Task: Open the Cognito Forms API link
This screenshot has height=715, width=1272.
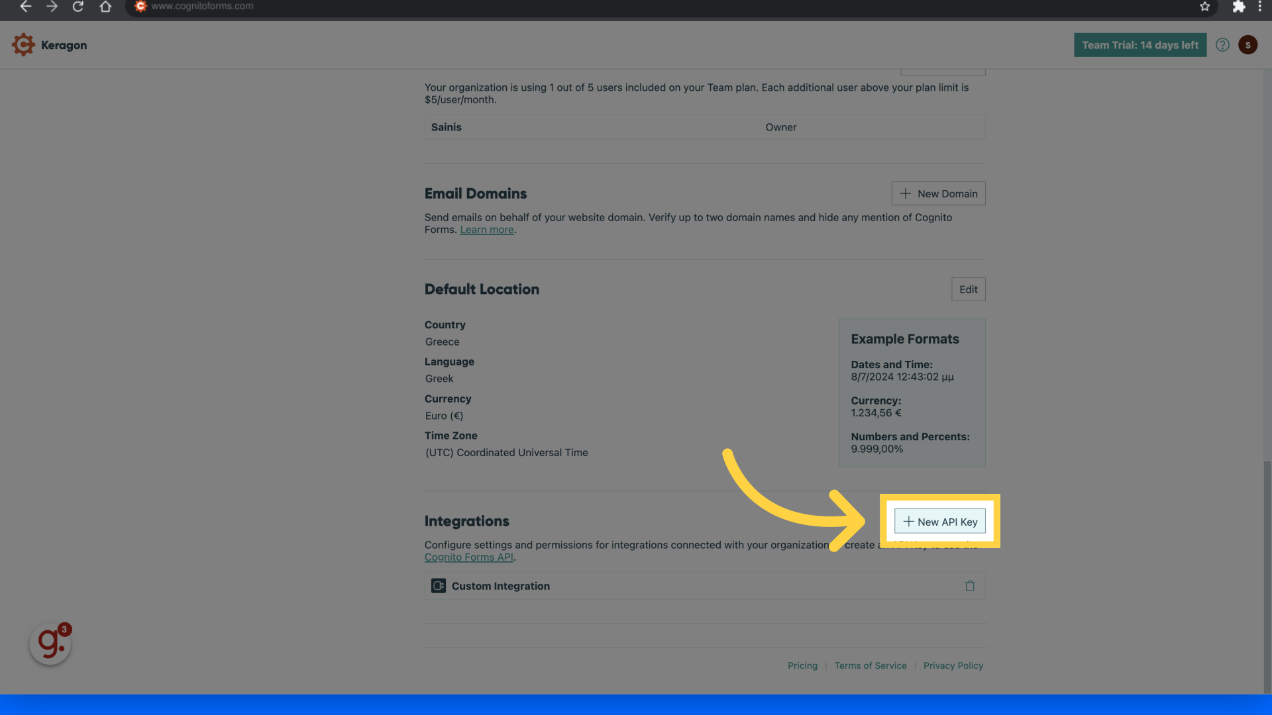Action: click(469, 557)
